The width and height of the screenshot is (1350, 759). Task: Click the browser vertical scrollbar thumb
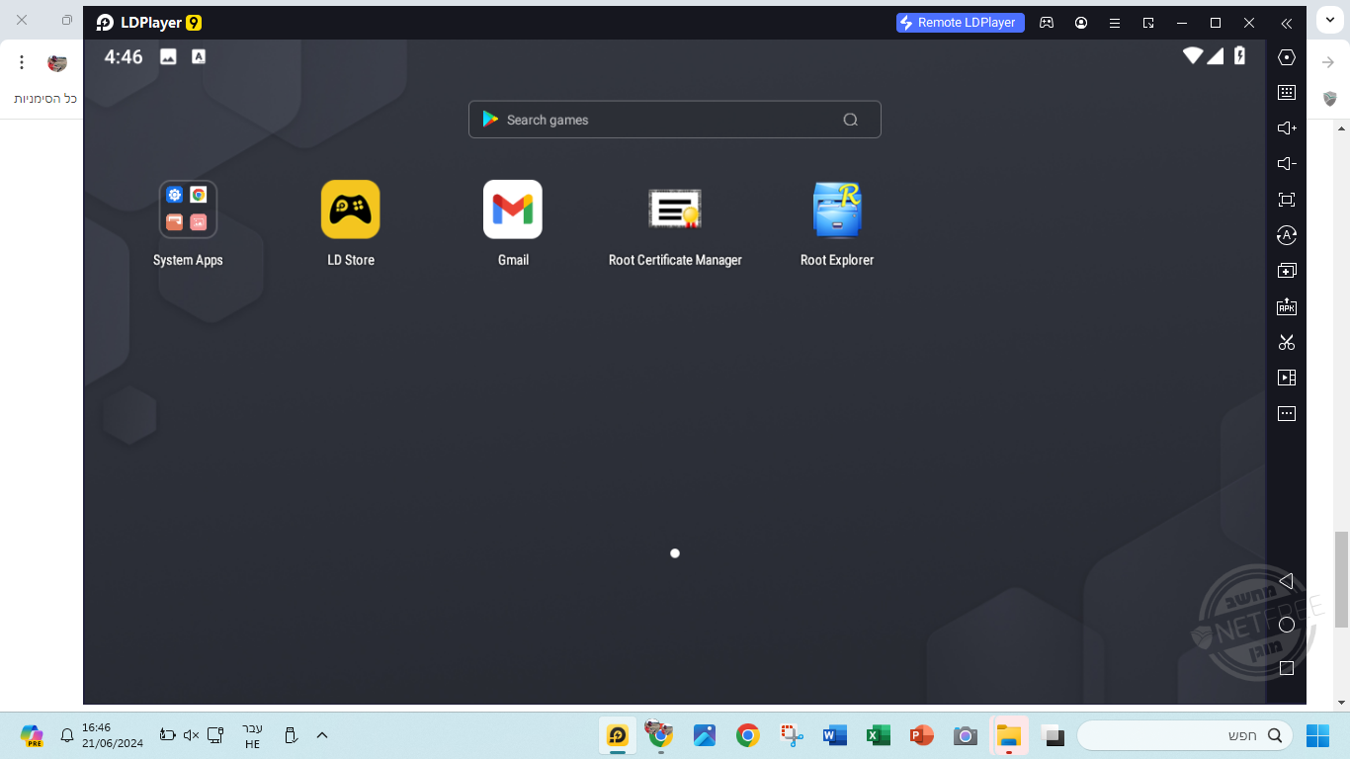[x=1341, y=579]
